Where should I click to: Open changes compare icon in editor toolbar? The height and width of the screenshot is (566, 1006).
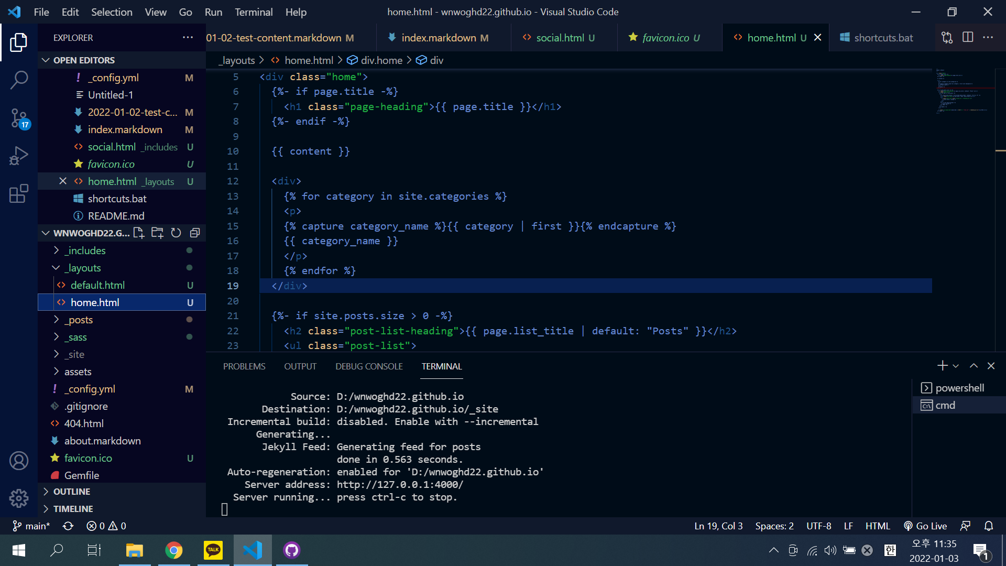coord(947,38)
